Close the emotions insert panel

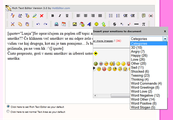tap(165, 31)
